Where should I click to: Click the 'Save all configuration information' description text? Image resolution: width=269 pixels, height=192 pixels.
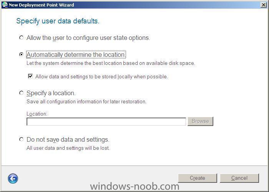86,101
